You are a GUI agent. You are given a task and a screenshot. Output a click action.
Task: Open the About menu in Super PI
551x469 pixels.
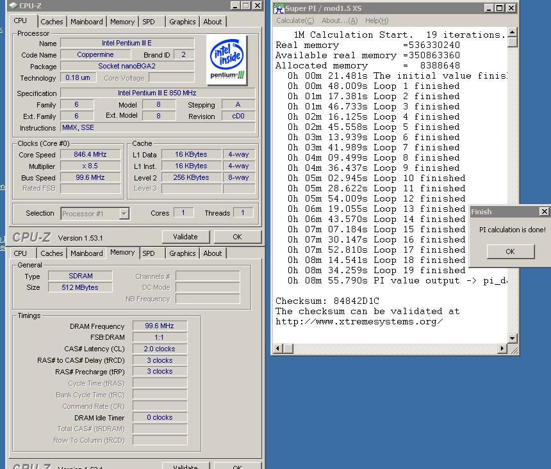tap(340, 20)
